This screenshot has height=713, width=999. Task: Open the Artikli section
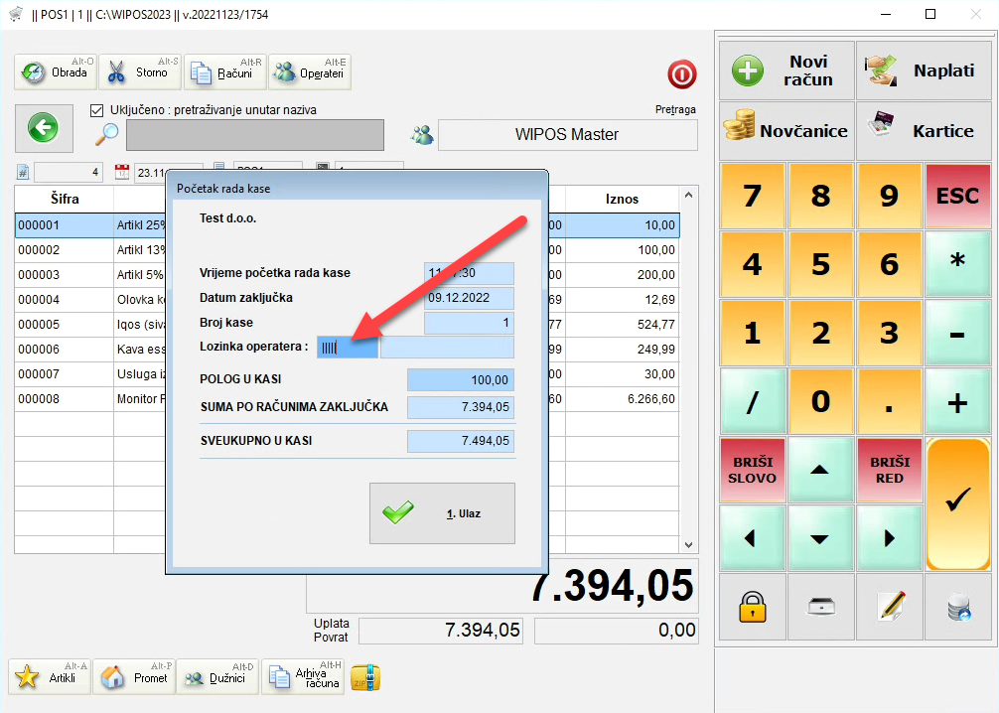point(50,677)
